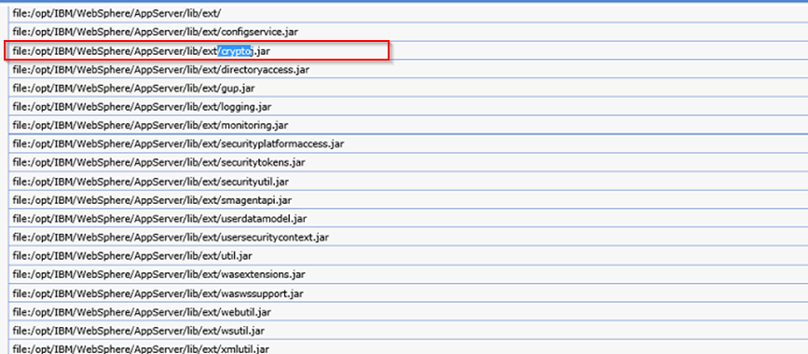808x354 pixels.
Task: Click the usersecuritycontext.jar entry
Action: click(408, 237)
